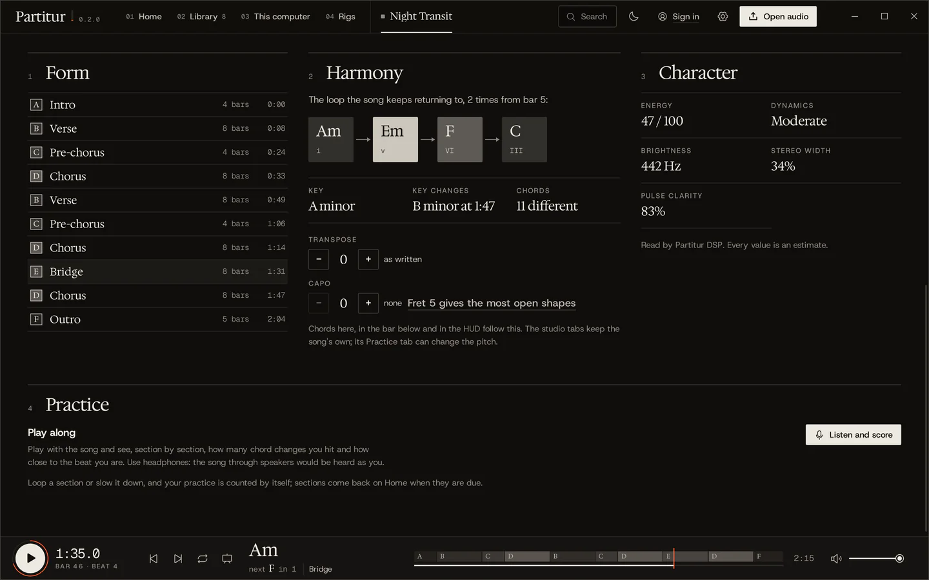Select the Am chord tile in the loop
This screenshot has width=929, height=580.
[331, 139]
